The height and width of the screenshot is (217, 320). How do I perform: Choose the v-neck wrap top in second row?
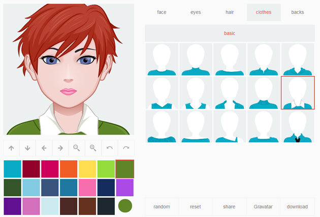[162, 93]
